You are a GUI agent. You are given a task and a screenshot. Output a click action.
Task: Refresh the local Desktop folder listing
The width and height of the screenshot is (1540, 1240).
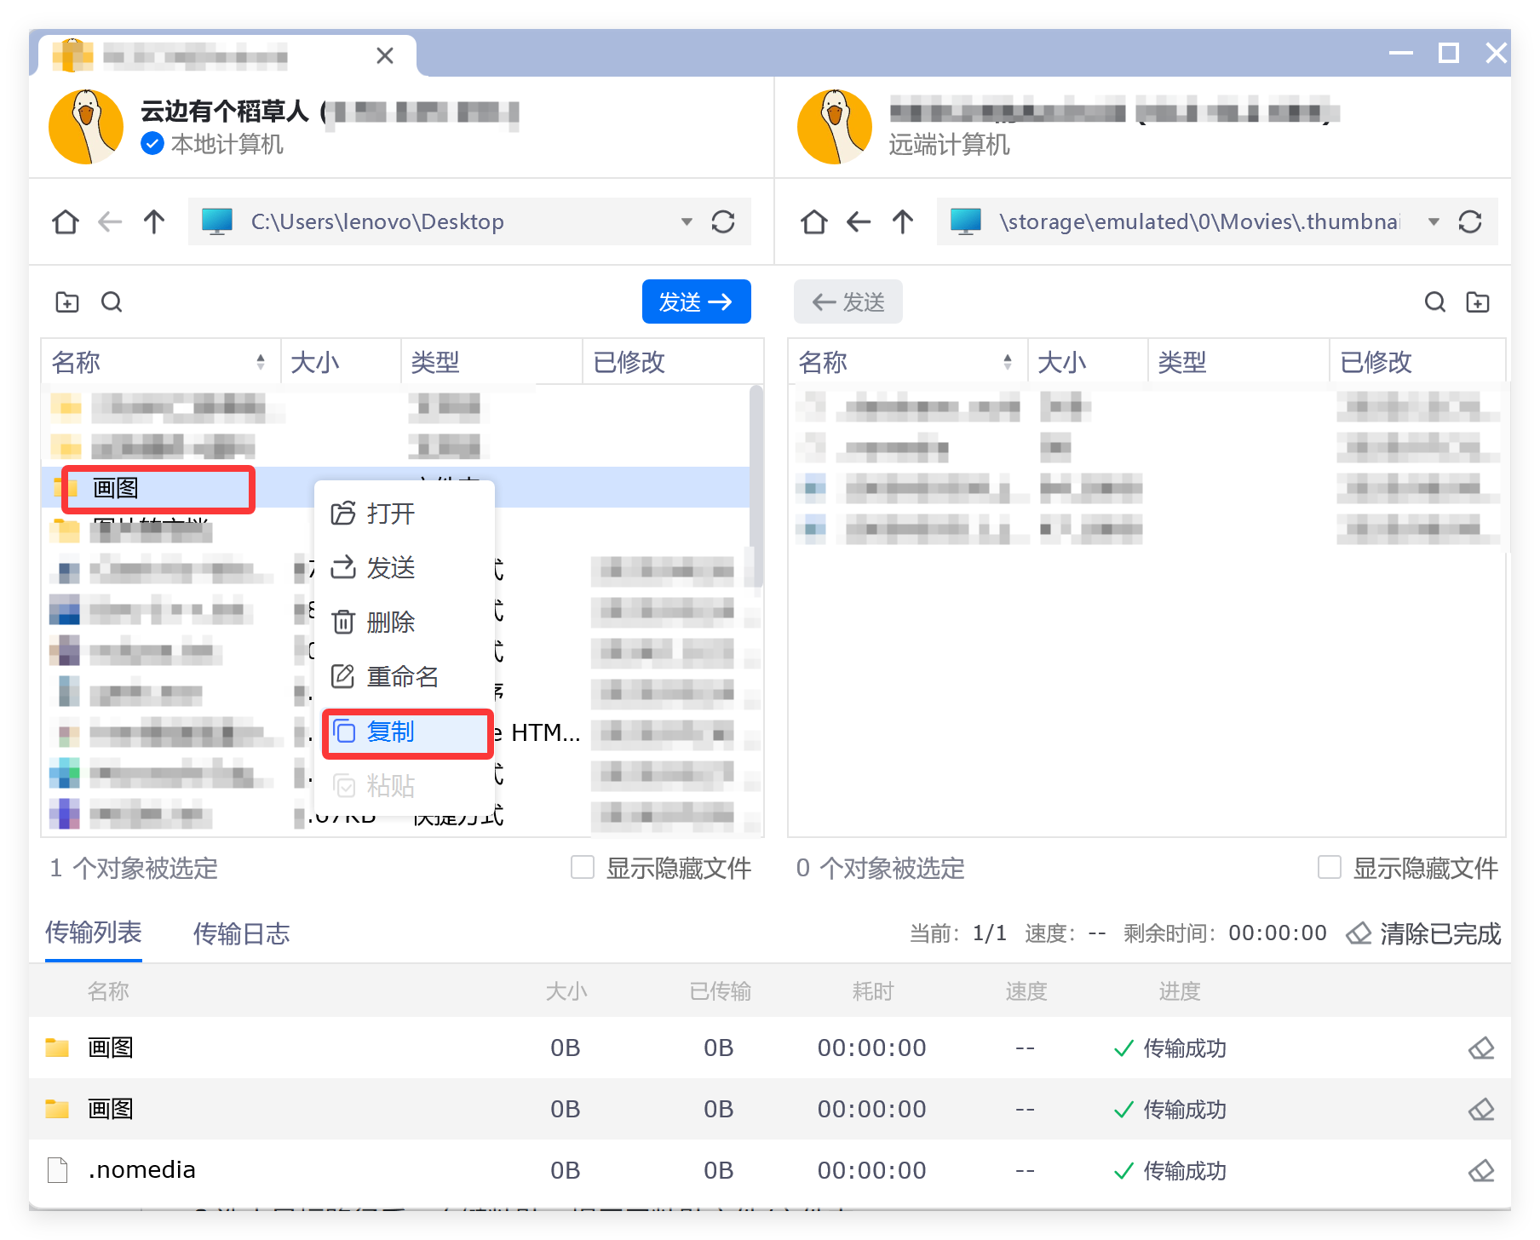pyautogui.click(x=723, y=222)
